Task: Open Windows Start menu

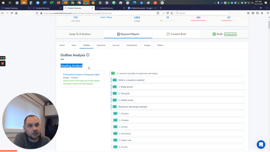Action: click(3, 3)
